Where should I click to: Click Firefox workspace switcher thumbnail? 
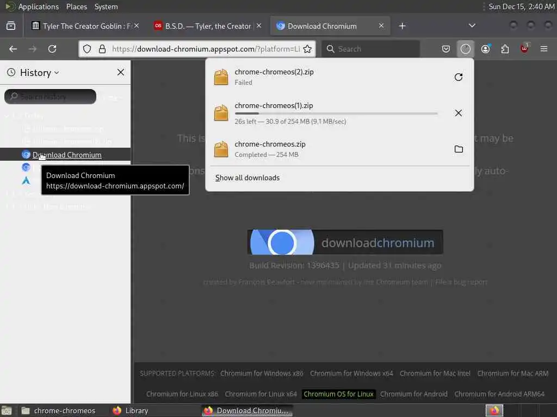click(x=494, y=410)
